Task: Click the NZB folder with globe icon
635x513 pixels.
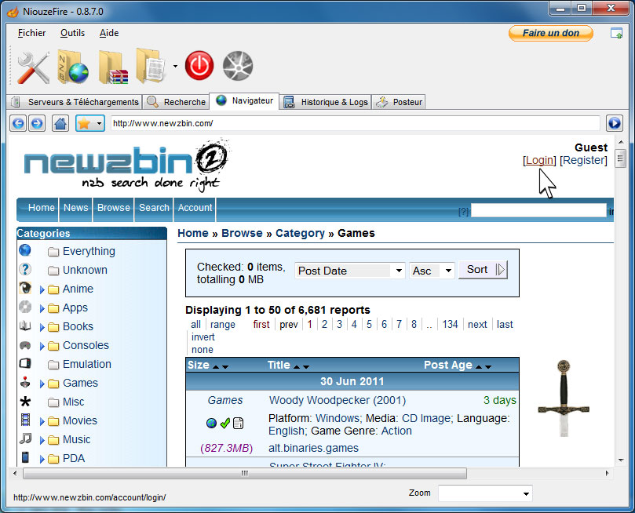Action: tap(73, 67)
